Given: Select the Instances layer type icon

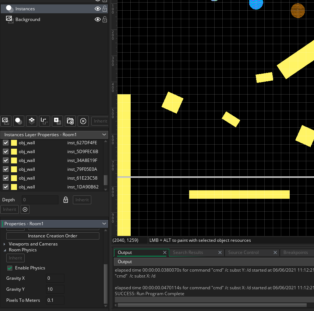Looking at the screenshot, I should tap(10, 9).
